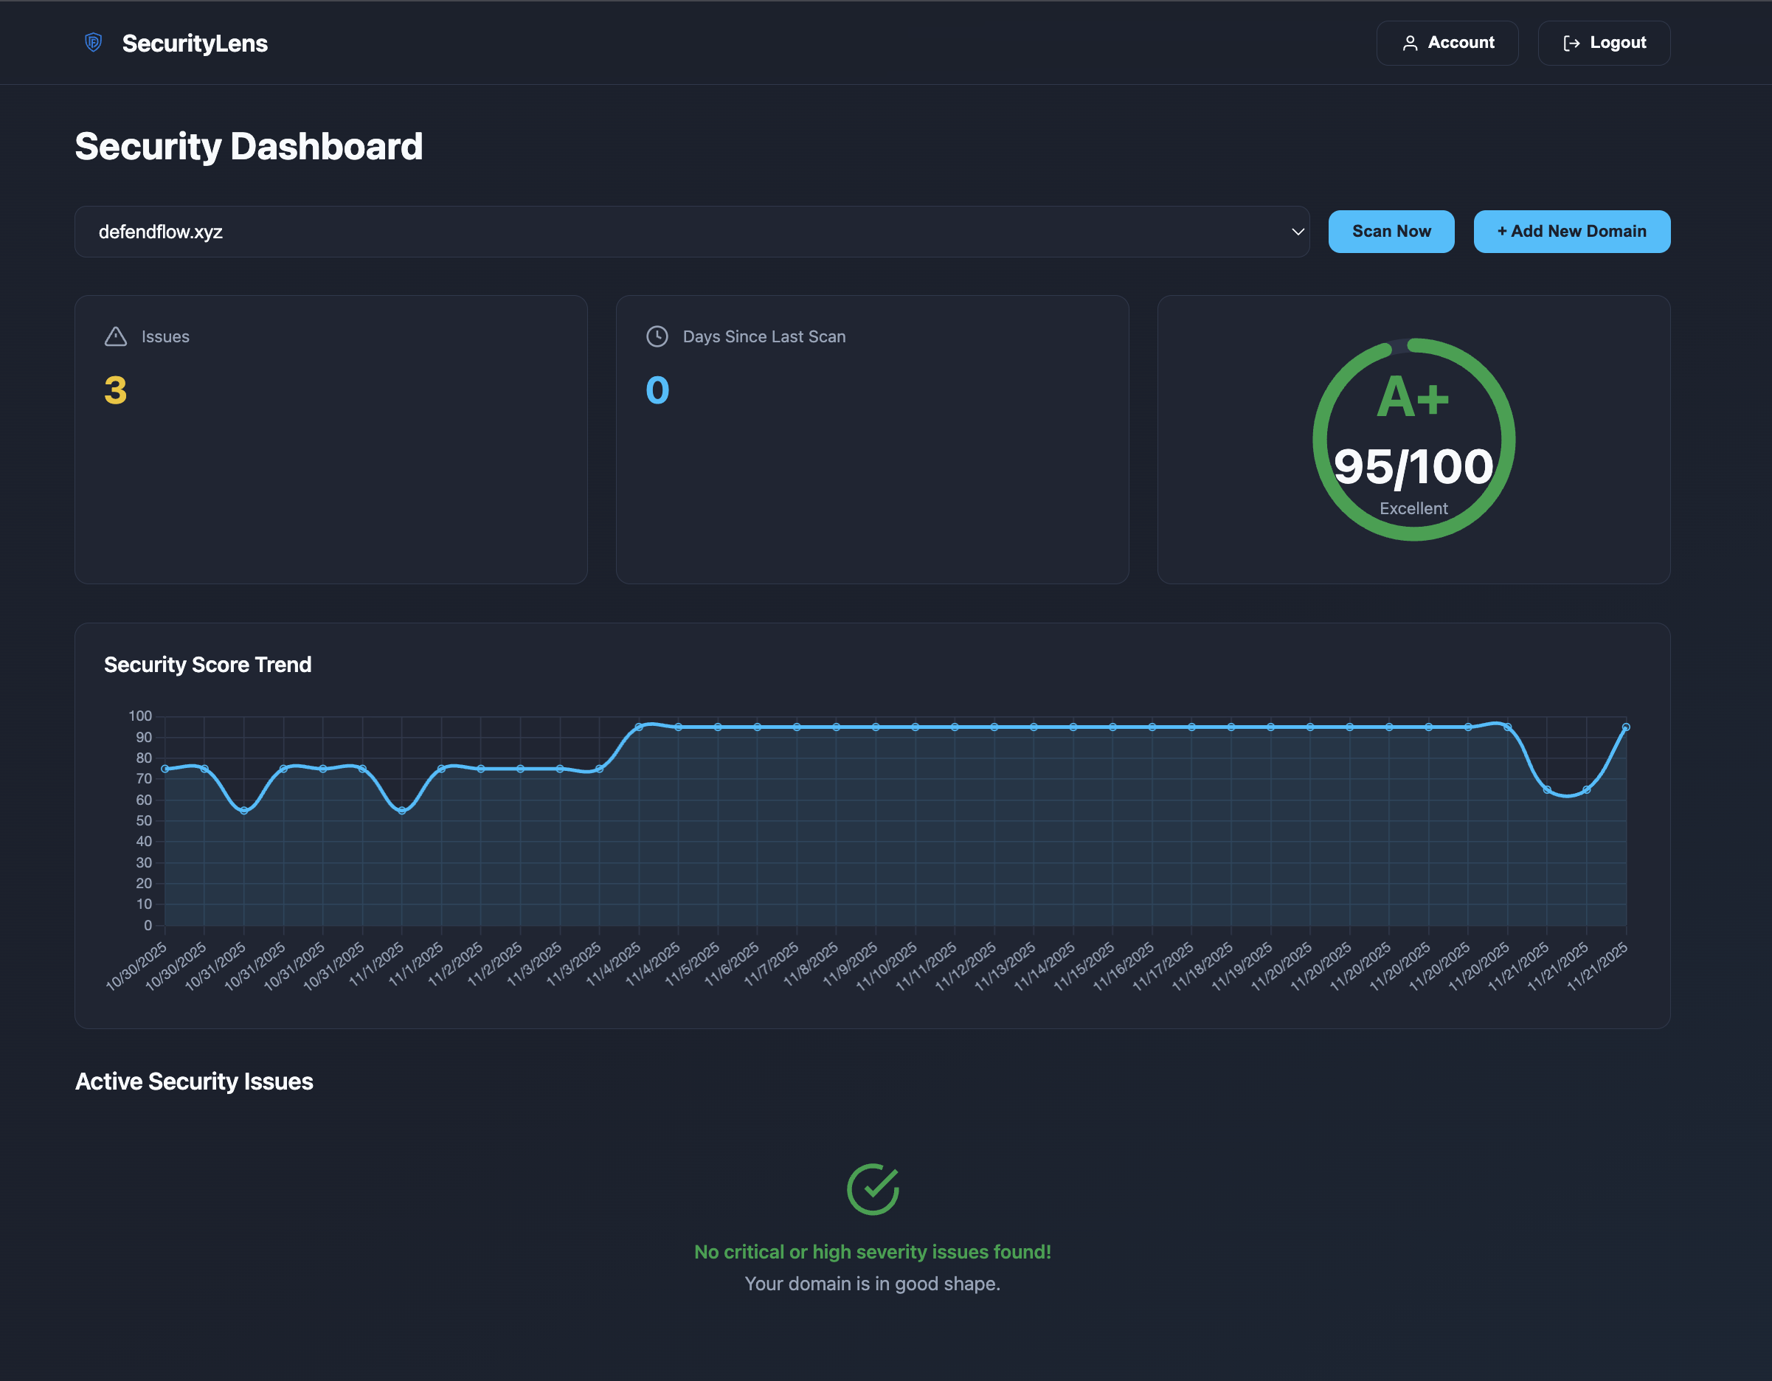Click the Scan Now button
The width and height of the screenshot is (1772, 1381).
click(1391, 232)
